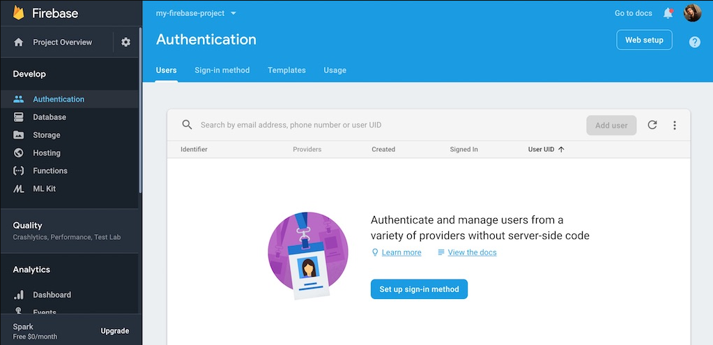Click the Hosting globe icon
Image resolution: width=713 pixels, height=345 pixels.
point(19,153)
